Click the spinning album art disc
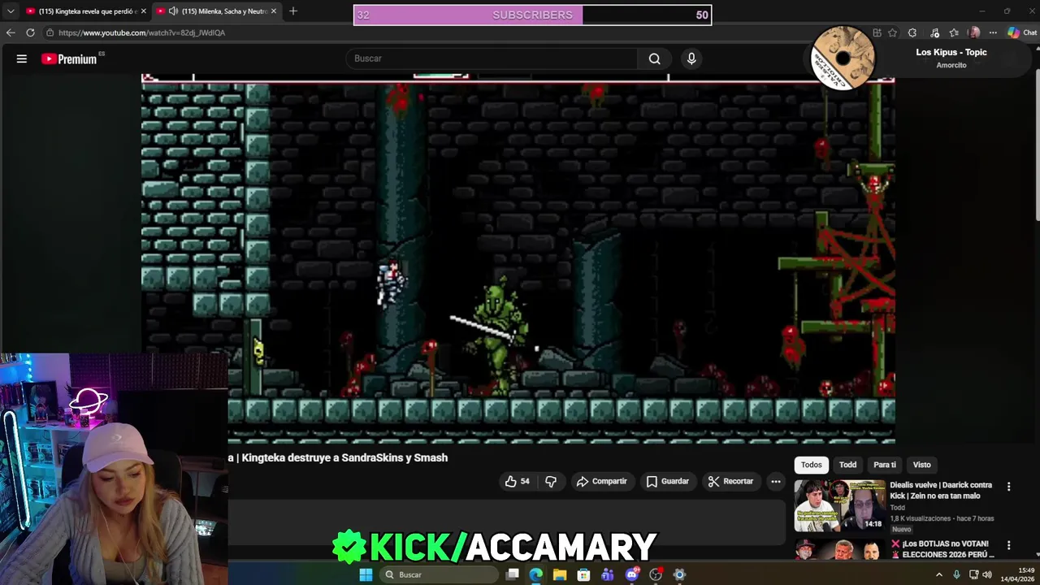1040x585 pixels. point(843,58)
